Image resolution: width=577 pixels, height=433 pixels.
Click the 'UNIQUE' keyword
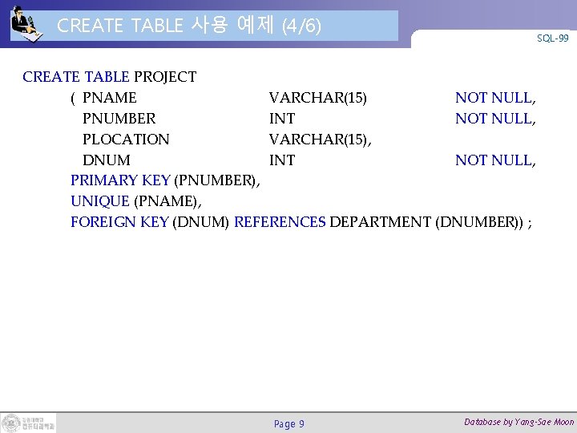tap(100, 201)
